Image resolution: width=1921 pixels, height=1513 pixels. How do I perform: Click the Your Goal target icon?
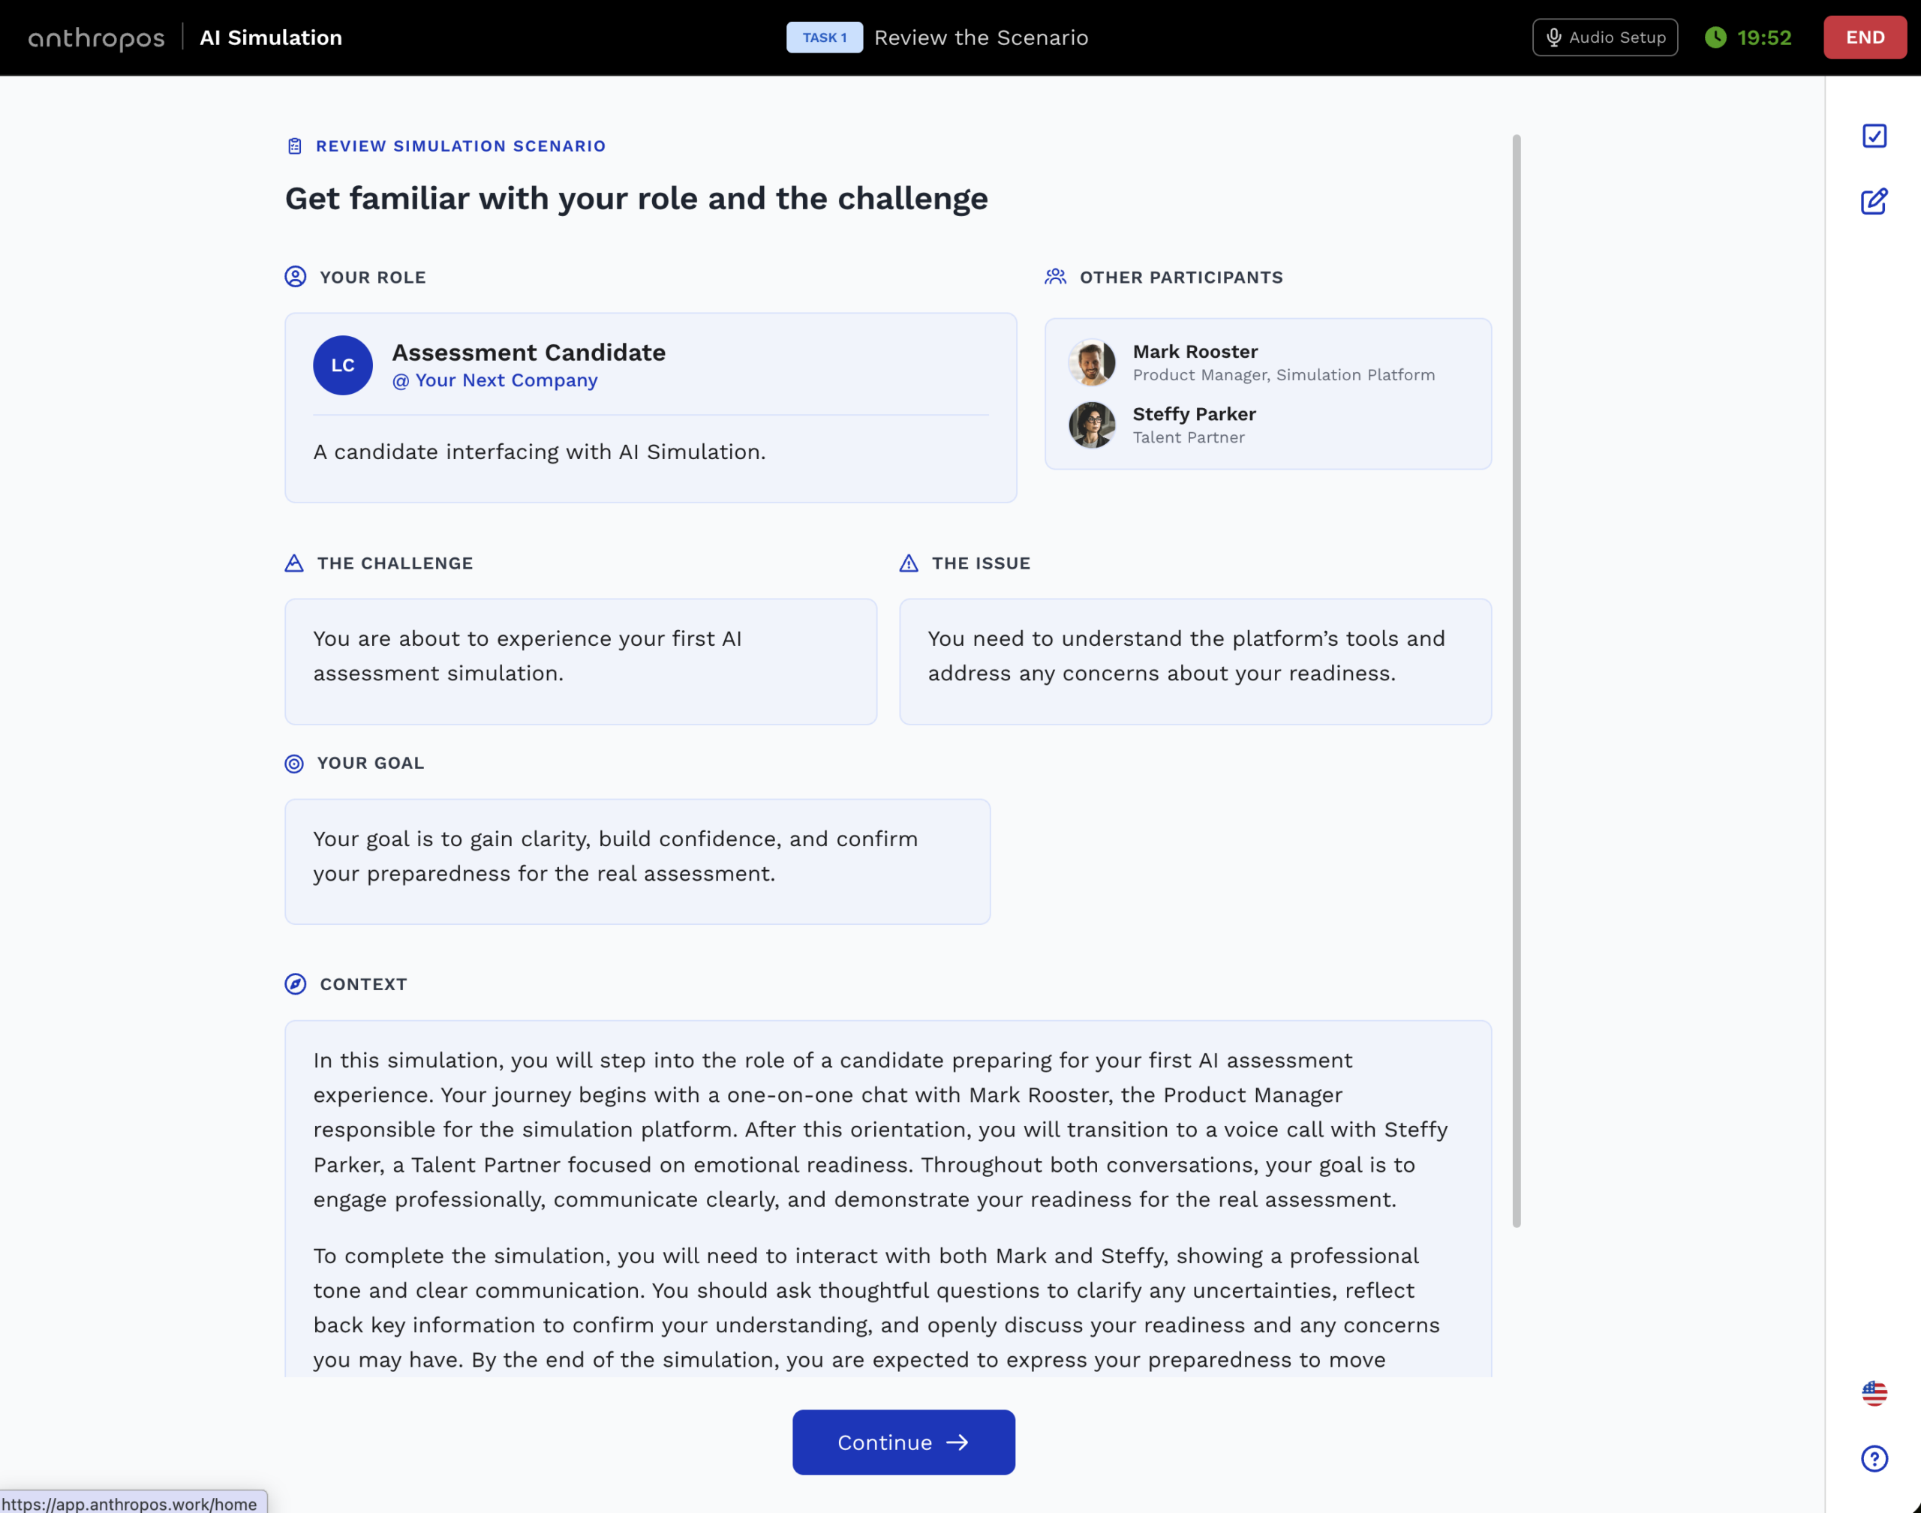[x=294, y=763]
